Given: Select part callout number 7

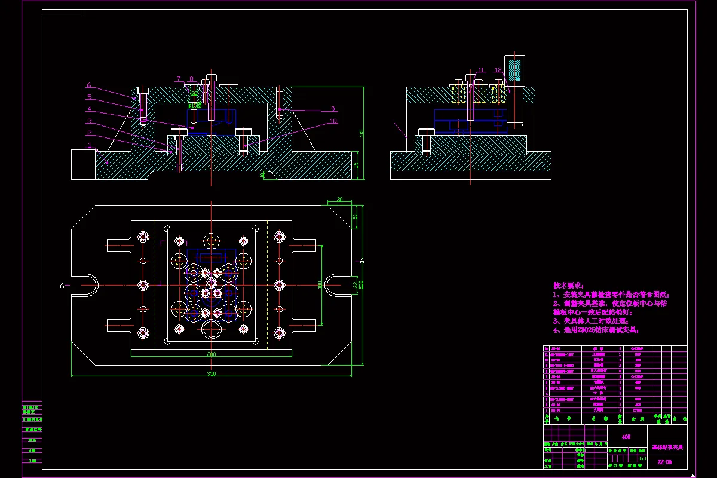Looking at the screenshot, I should tap(178, 79).
